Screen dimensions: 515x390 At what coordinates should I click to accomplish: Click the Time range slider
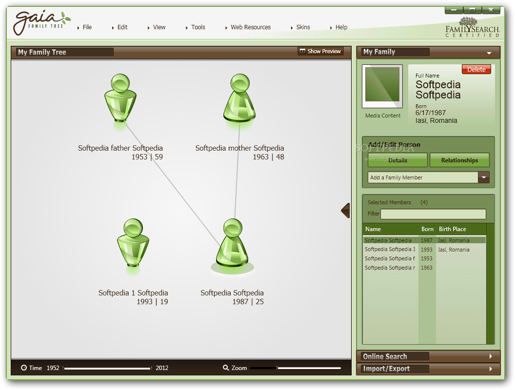click(107, 369)
